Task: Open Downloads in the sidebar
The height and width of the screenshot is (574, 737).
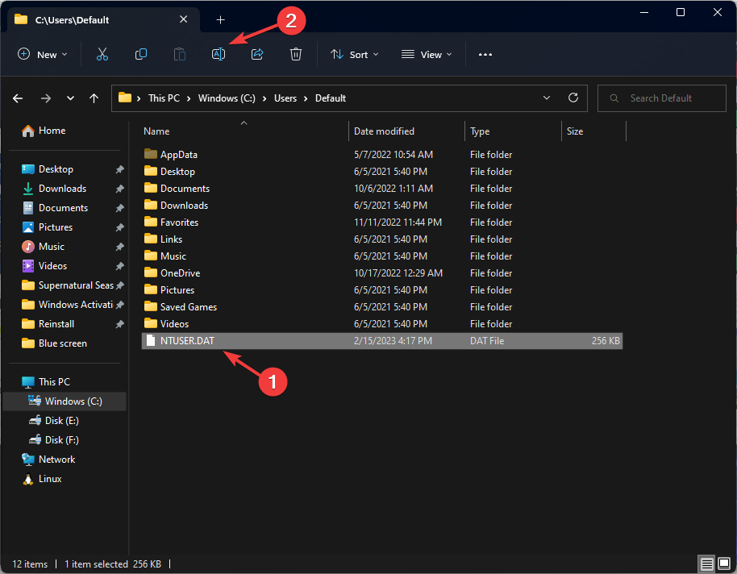Action: click(x=54, y=189)
